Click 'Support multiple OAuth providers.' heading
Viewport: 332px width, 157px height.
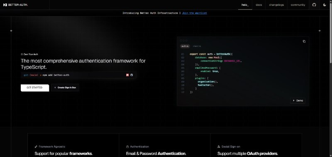(x=247, y=154)
